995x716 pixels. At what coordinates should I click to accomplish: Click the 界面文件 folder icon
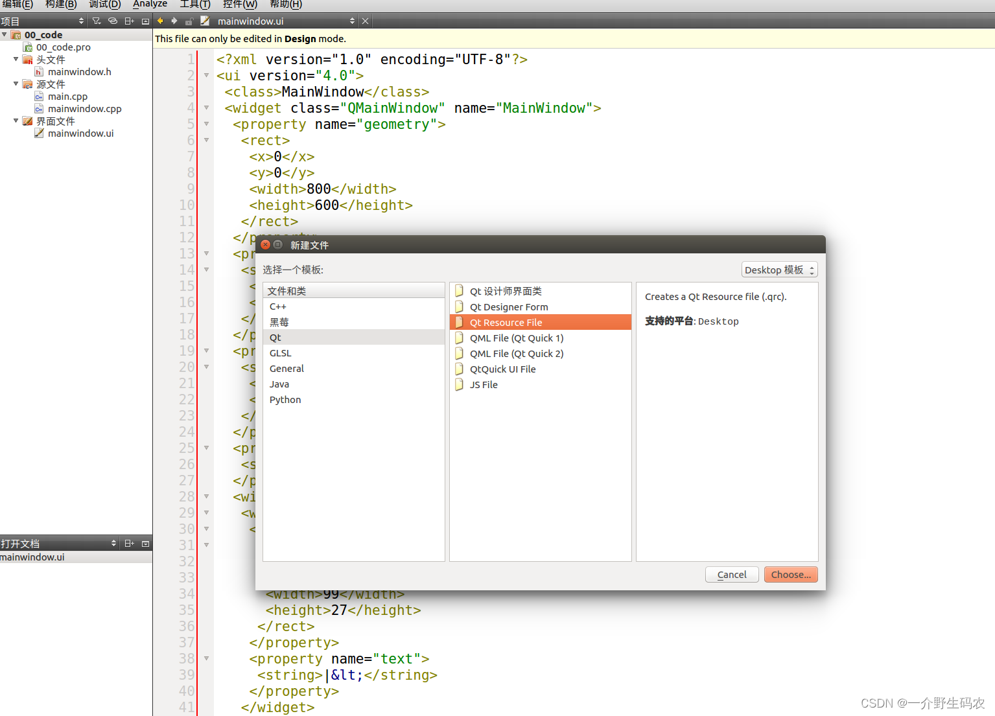click(x=27, y=121)
